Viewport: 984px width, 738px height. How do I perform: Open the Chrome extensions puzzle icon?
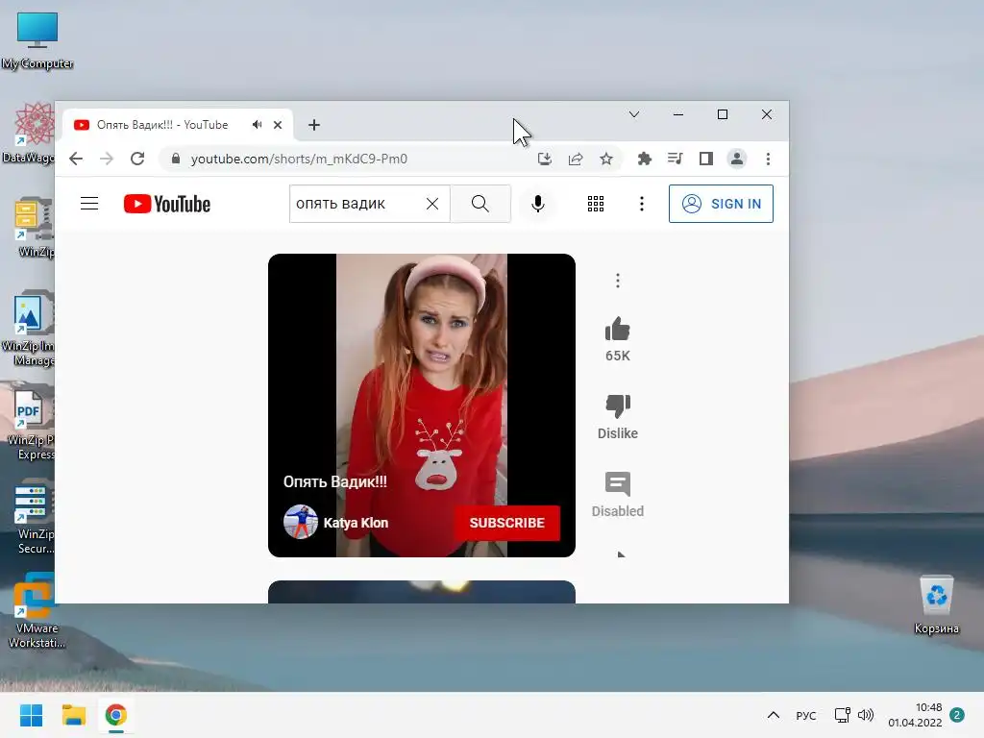click(645, 159)
